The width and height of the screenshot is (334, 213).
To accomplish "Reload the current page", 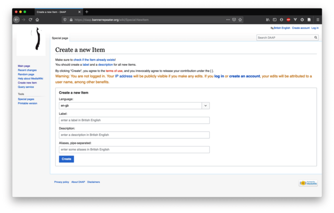I will (x=30, y=20).
